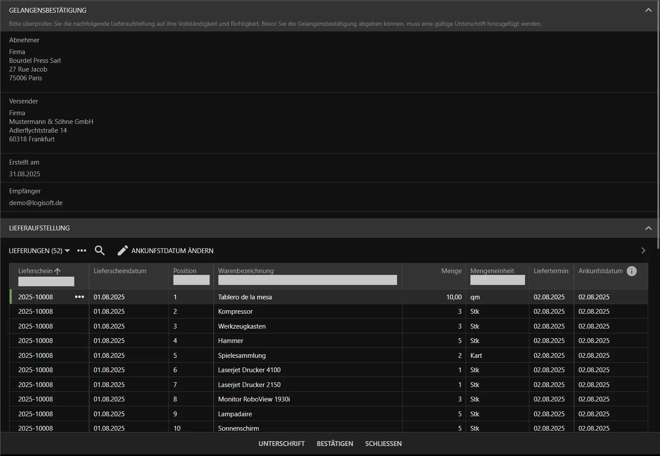
Task: Click the created date 31.08.2025
Action: click(x=24, y=174)
